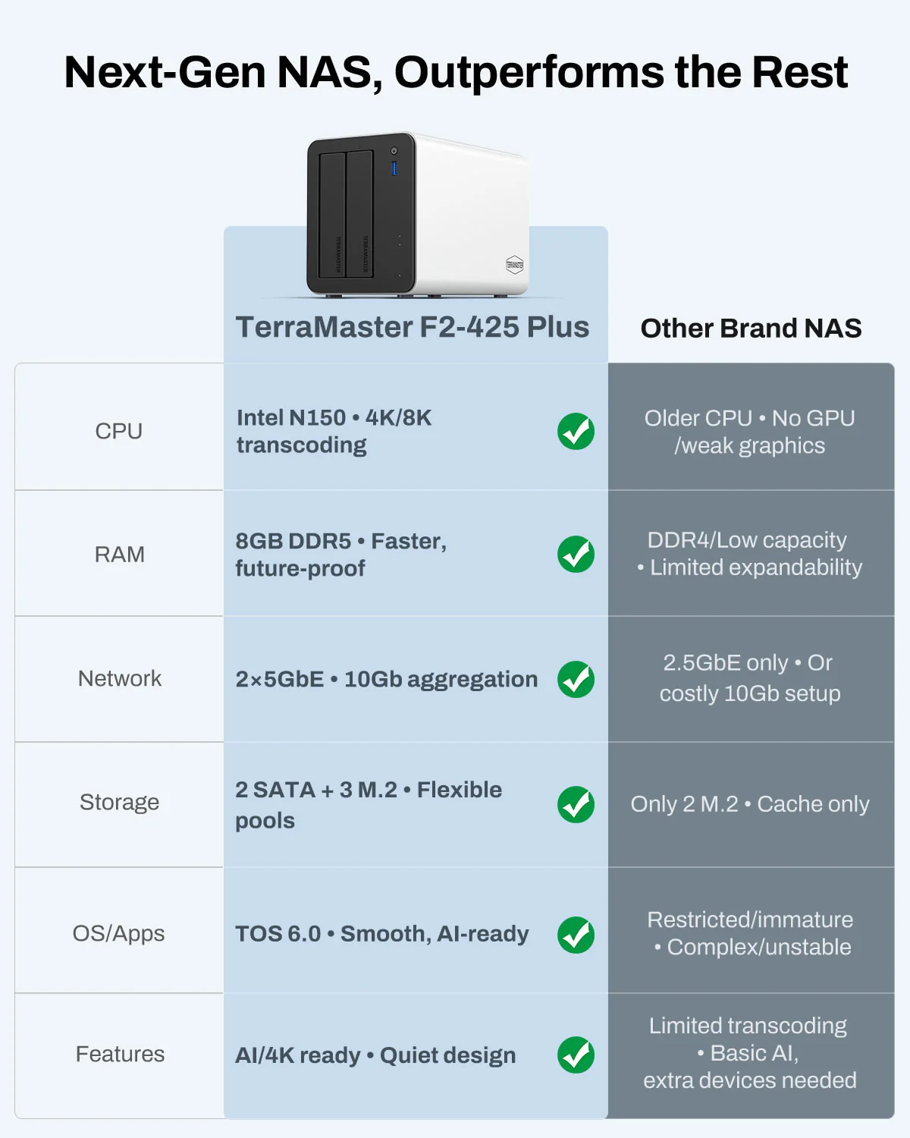This screenshot has width=910, height=1138.
Task: Click the TerraMaster hexagon logo on the NAS
Action: click(514, 265)
